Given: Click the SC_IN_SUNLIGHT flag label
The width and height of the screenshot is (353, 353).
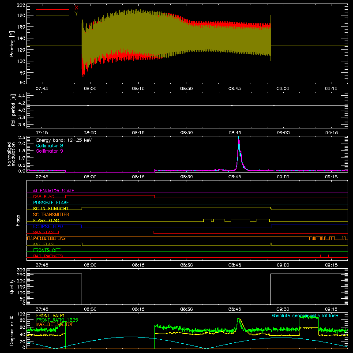Looking at the screenshot, I should 51,208.
